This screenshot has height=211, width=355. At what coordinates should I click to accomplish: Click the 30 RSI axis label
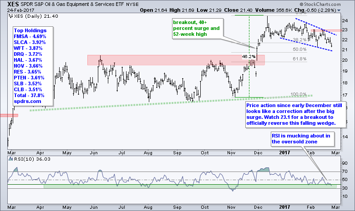[x=345, y=188]
